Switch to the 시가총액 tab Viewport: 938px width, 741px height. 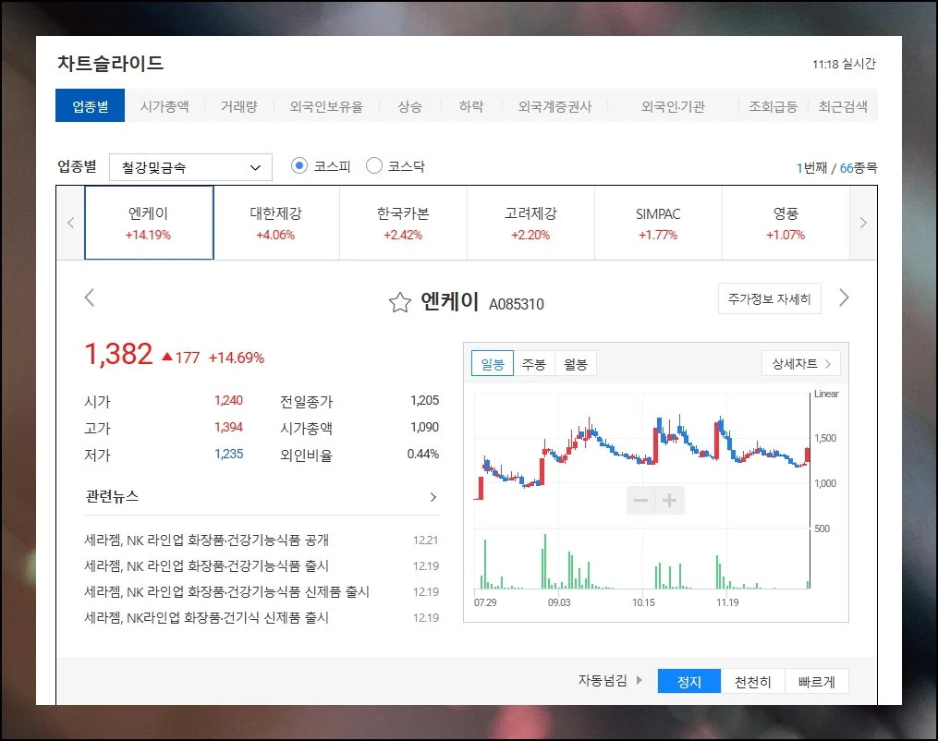coord(164,106)
